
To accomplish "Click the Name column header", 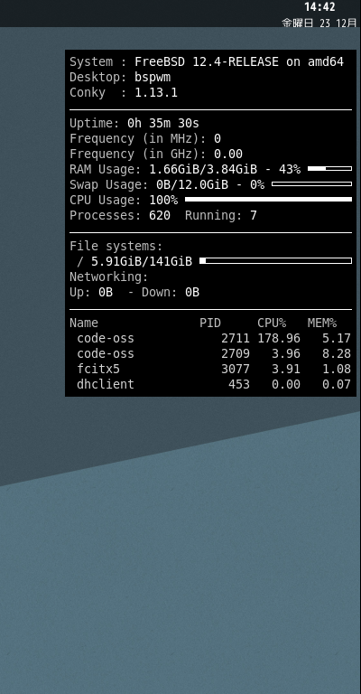I will 84,324.
